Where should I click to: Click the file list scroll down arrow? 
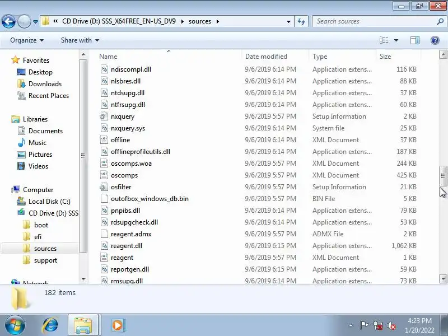click(x=443, y=279)
